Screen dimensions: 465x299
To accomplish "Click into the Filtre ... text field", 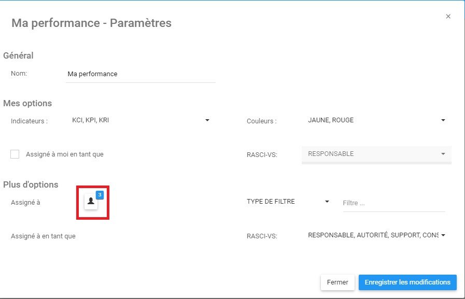I will (x=394, y=203).
